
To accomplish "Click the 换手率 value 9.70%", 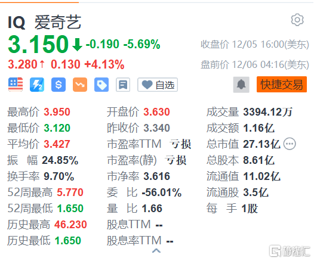I will pyautogui.click(x=59, y=176).
